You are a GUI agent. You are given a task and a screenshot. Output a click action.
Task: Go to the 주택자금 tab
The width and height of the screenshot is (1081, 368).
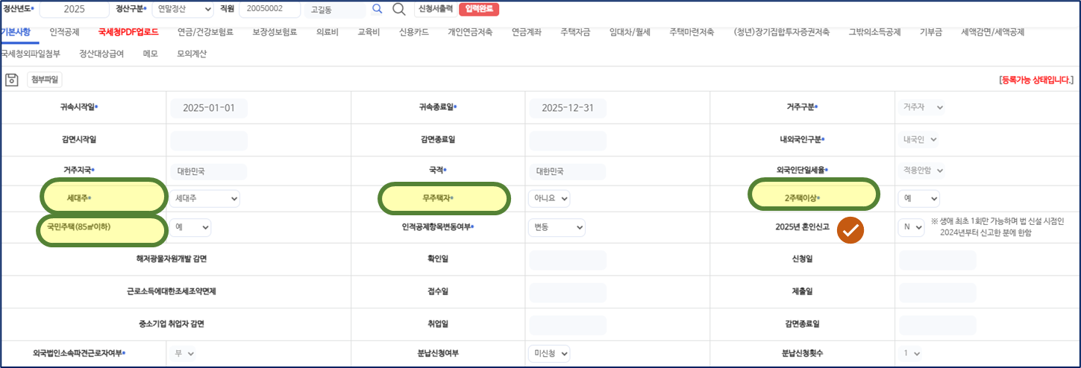coord(575,32)
